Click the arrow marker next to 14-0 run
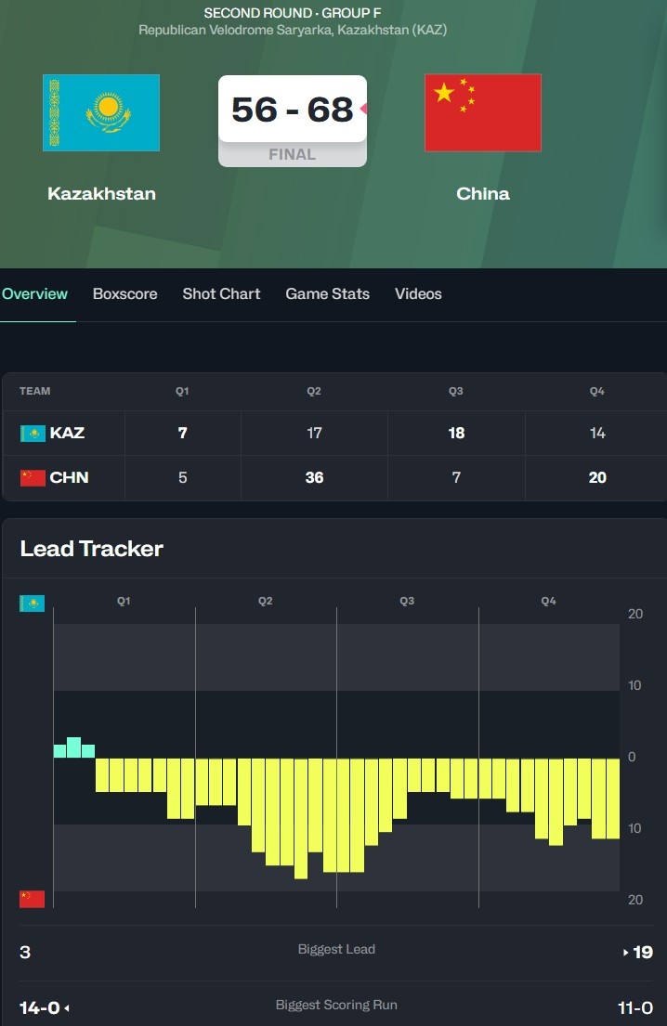The height and width of the screenshot is (1026, 667). click(67, 1007)
